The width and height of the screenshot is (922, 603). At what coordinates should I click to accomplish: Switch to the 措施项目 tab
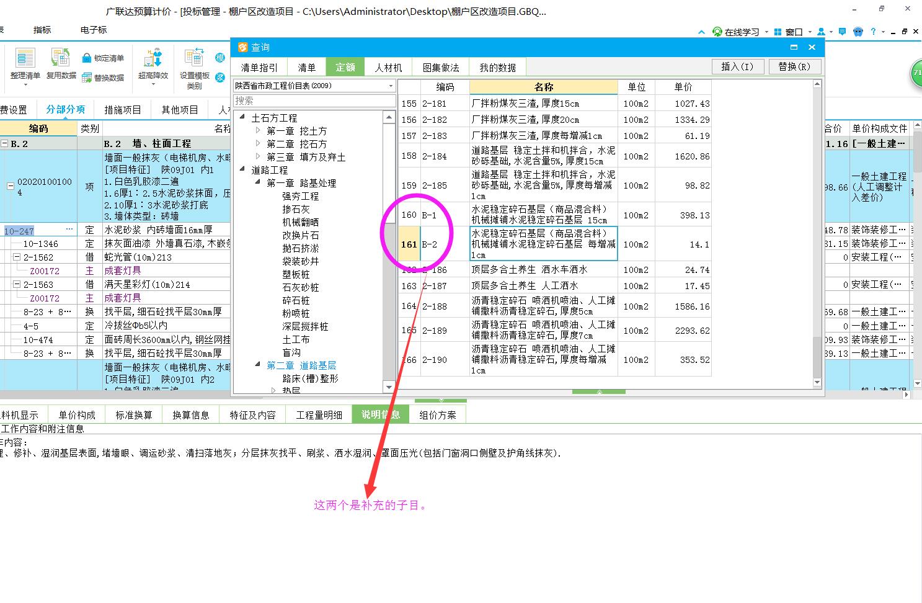coord(123,110)
